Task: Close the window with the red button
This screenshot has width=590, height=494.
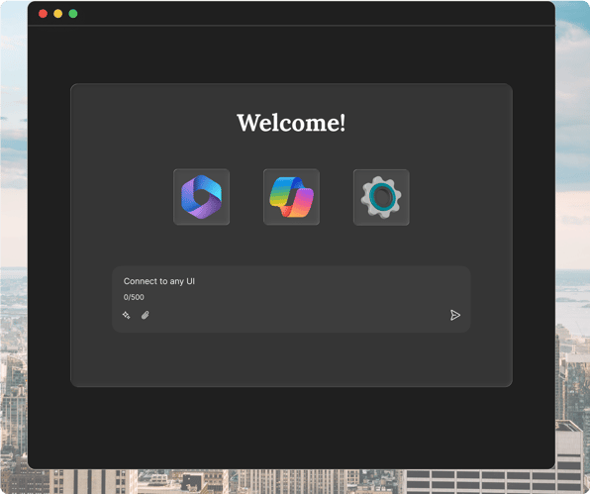Action: pos(43,14)
